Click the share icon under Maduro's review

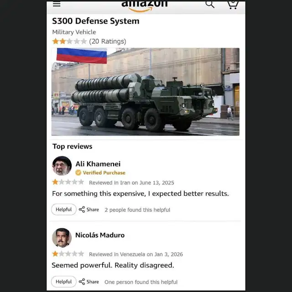(x=82, y=282)
